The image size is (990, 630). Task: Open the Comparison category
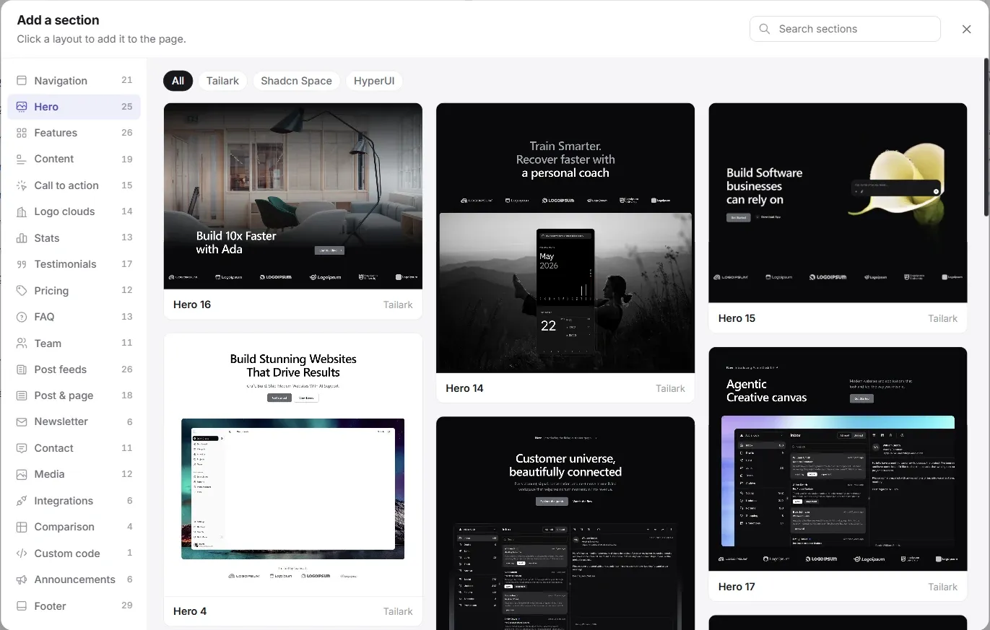[74, 527]
